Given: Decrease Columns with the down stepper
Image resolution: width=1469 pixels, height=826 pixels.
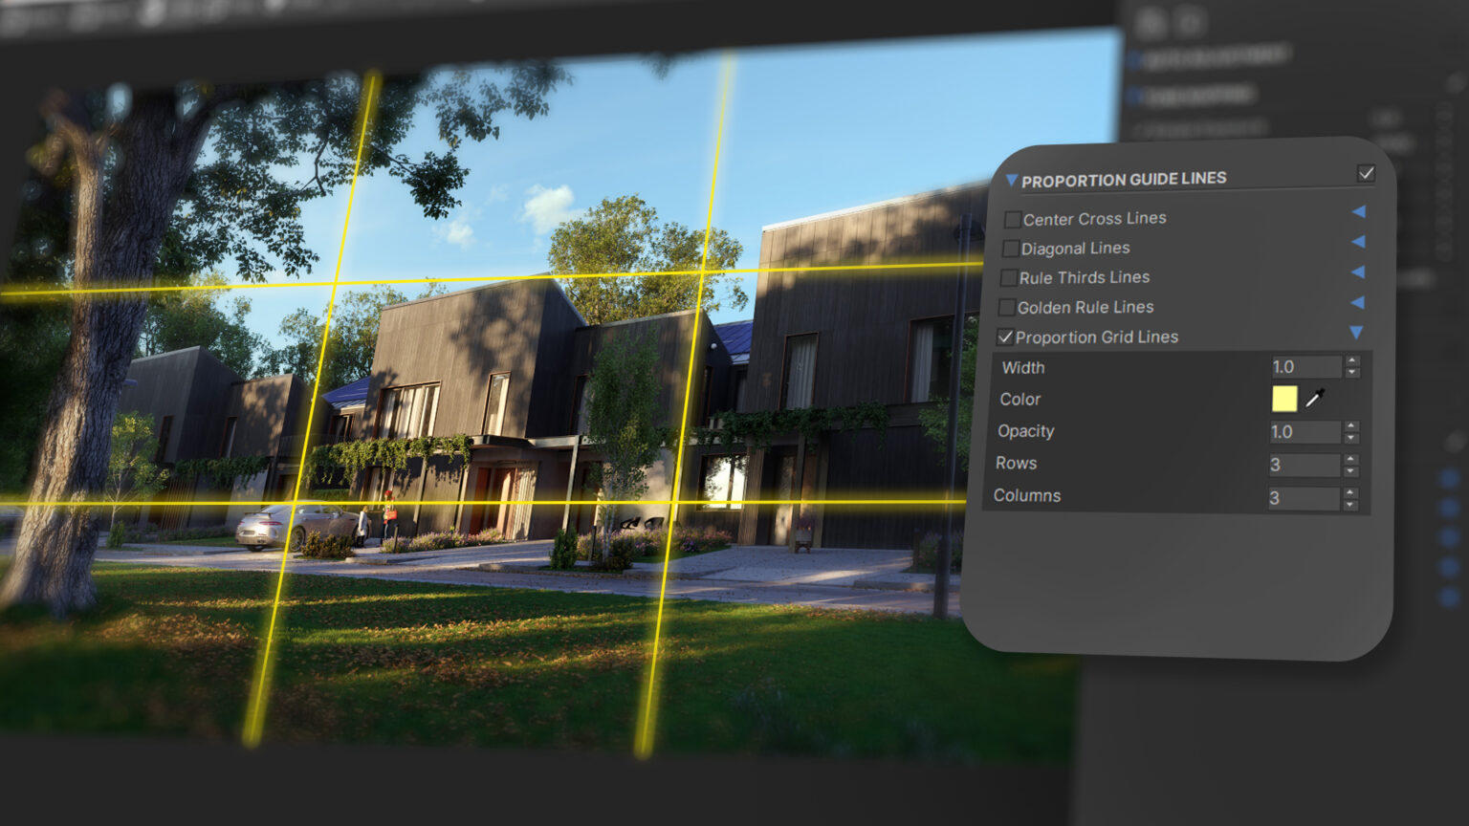Looking at the screenshot, I should (1349, 505).
